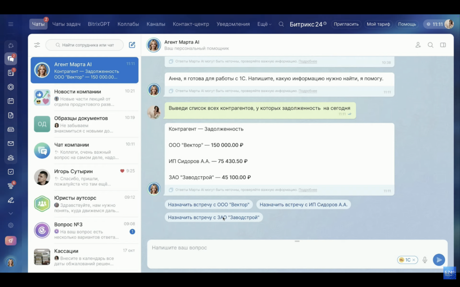The image size is (460, 287).
Task: Open the Calendar icon in left sidebar
Action: (10, 102)
